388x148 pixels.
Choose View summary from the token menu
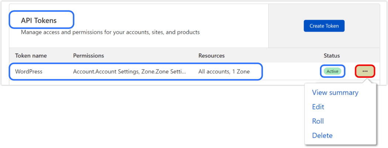[335, 92]
